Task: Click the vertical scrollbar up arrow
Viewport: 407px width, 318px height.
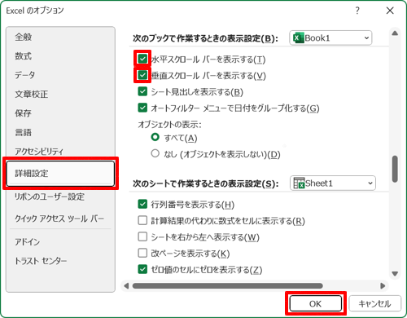Action: pyautogui.click(x=395, y=33)
